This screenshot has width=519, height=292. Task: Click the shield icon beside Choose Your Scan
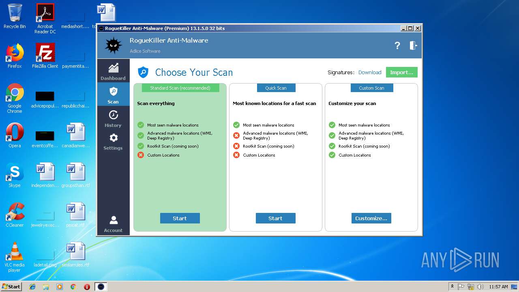tap(143, 72)
